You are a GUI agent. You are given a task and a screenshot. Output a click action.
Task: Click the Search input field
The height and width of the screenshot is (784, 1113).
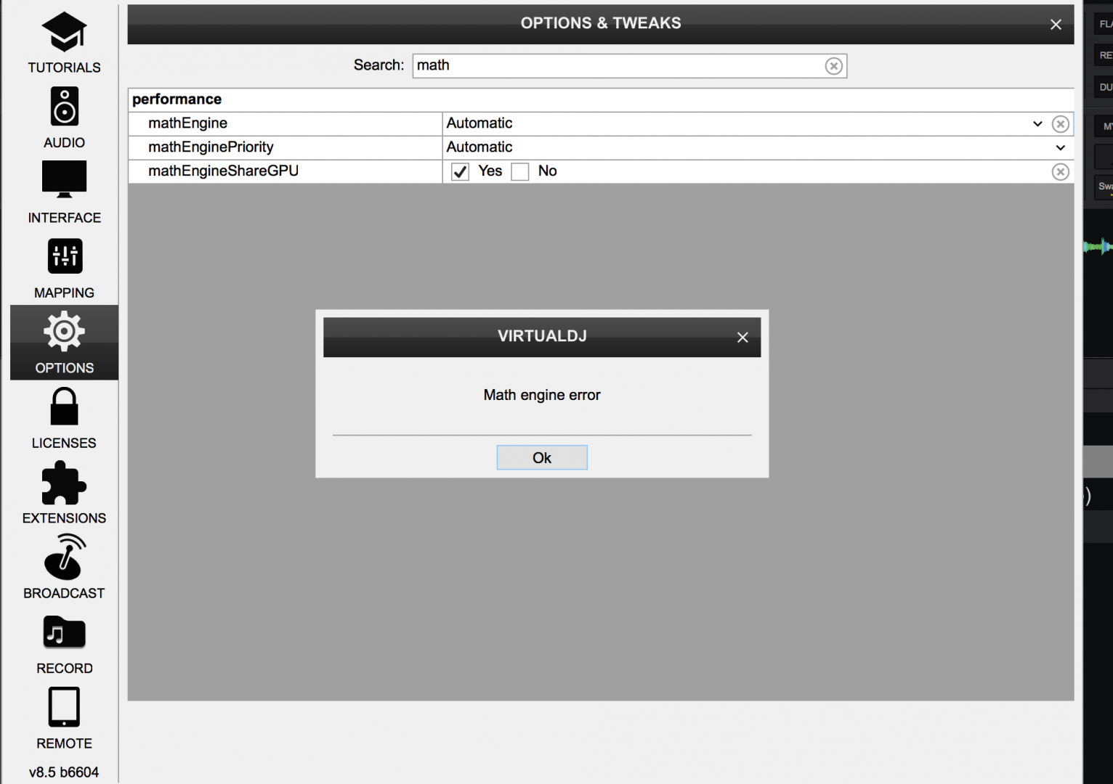click(618, 65)
